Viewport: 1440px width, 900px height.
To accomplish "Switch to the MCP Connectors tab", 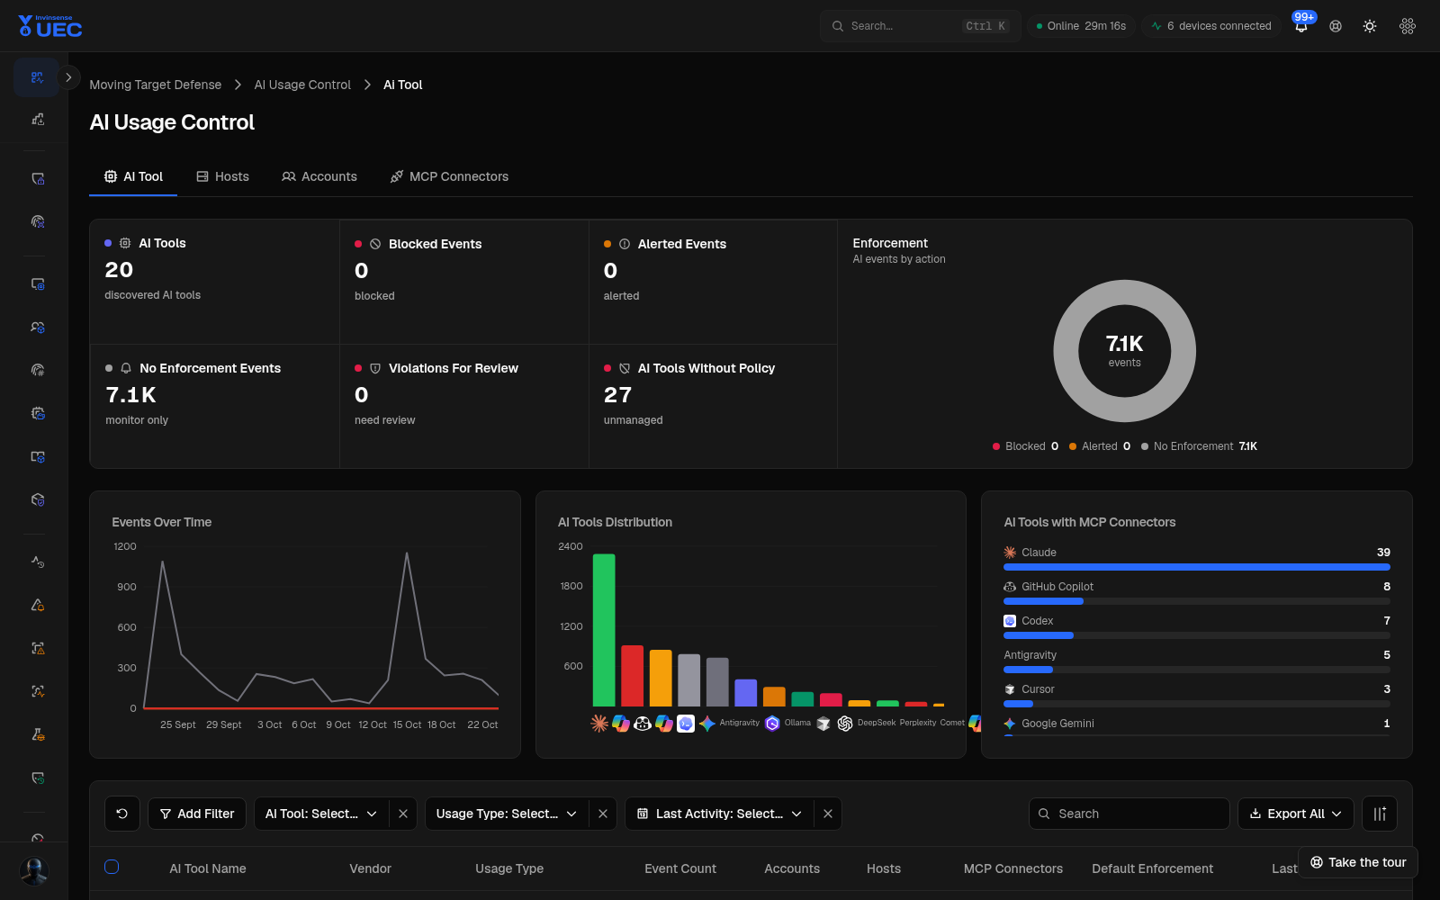I will click(449, 176).
